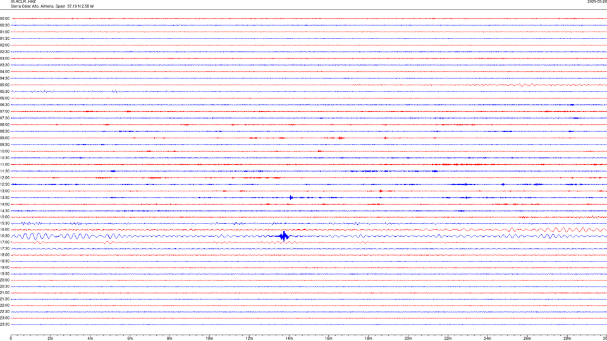607x341 pixels.
Task: Pick the 02:00 time label
Action: coord(4,45)
